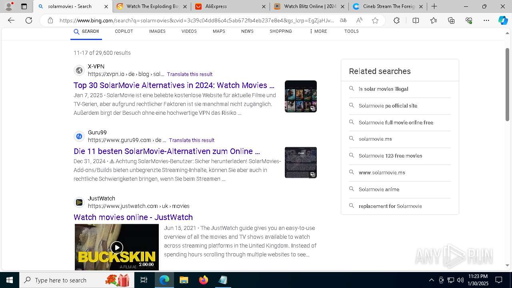Image resolution: width=512 pixels, height=288 pixels.
Task: Add this page to favorites star
Action: tap(375, 20)
